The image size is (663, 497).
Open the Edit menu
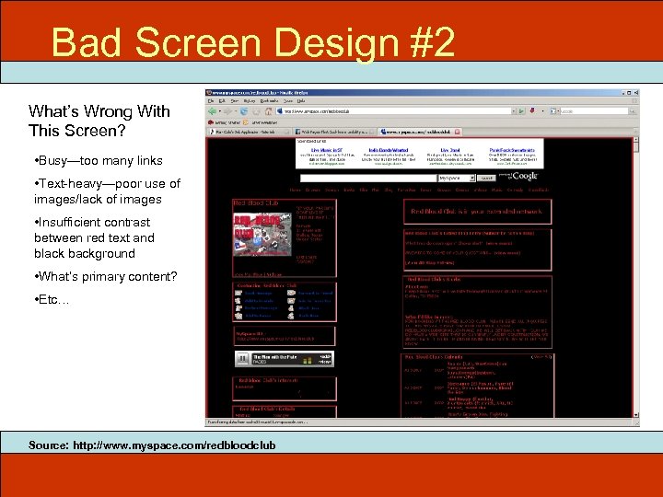[222, 101]
